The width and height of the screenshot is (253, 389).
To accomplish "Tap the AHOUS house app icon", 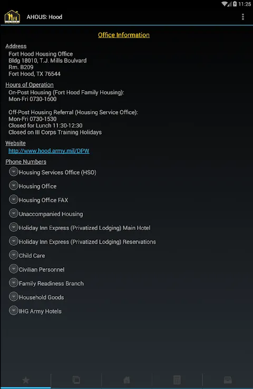I will pyautogui.click(x=12, y=17).
